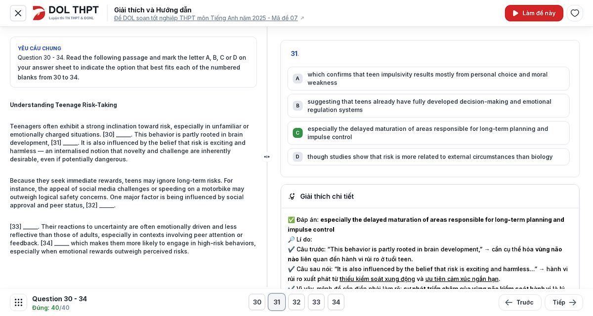Open the question grid overview icon
Image resolution: width=593 pixels, height=316 pixels.
(x=18, y=302)
